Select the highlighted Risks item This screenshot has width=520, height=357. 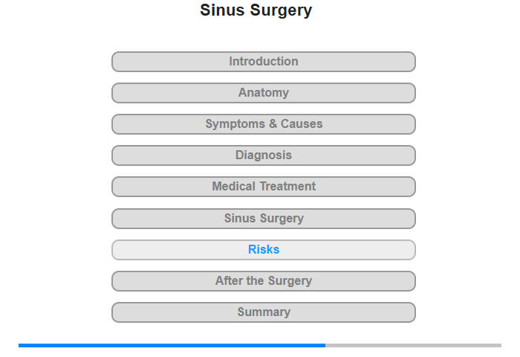[264, 250]
